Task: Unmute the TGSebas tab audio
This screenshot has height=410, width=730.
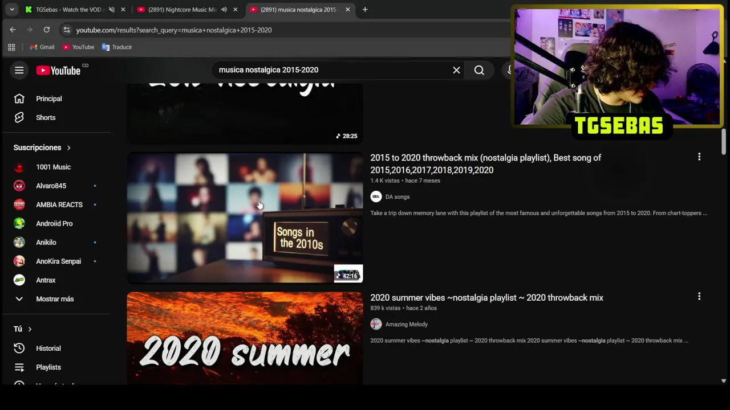Action: 112,10
